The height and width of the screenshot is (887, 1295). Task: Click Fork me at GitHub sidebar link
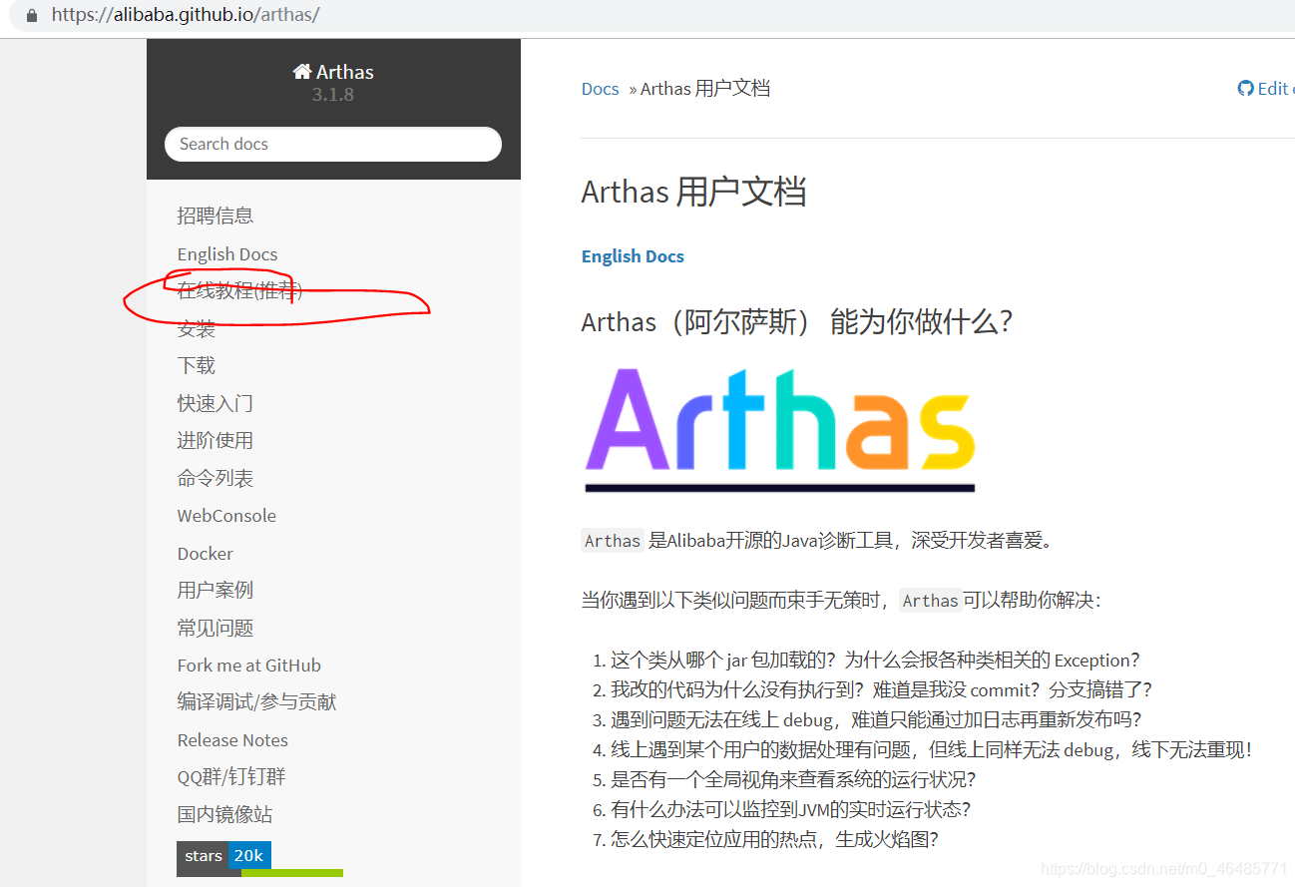(x=249, y=665)
